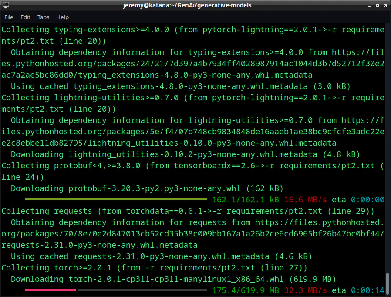Close the terminal window

coord(385,5)
